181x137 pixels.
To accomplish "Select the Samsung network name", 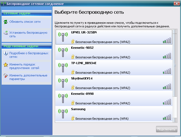I will 78,109.
